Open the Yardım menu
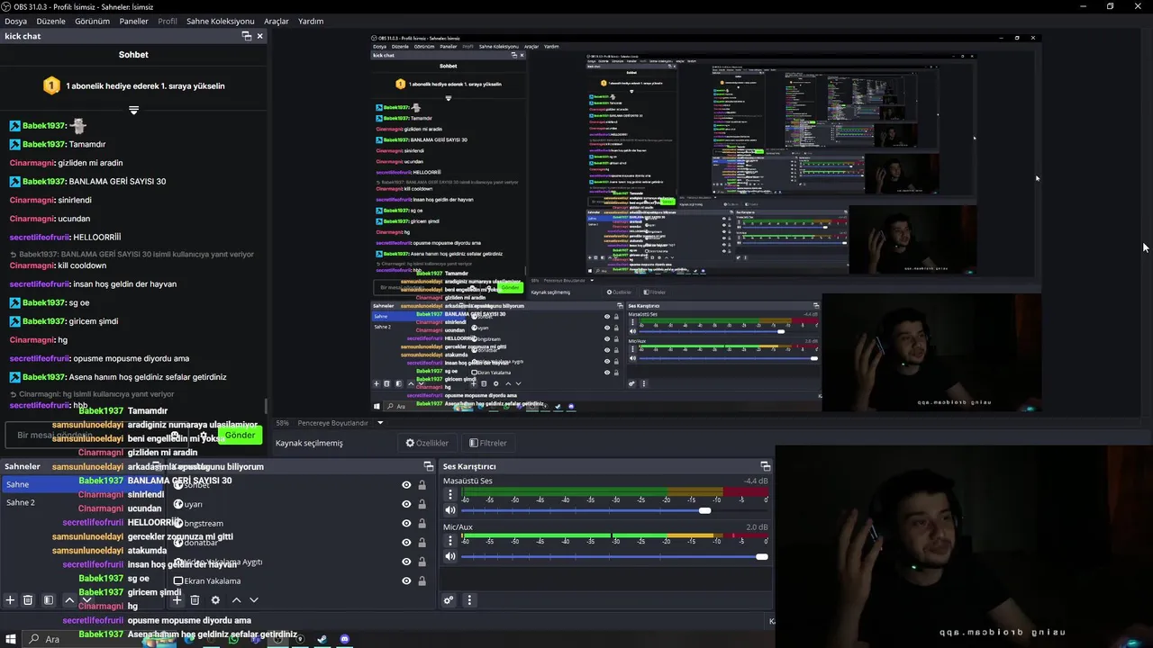1153x648 pixels. pyautogui.click(x=311, y=21)
